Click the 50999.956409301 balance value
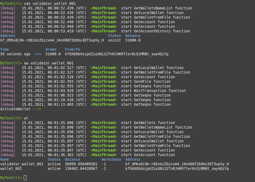Viewport: 255px width, 182px height. [81, 164]
